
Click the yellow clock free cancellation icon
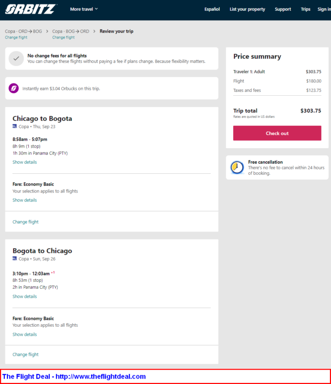coord(237,167)
